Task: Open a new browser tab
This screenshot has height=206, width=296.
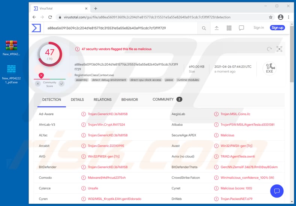Action: coord(96,9)
